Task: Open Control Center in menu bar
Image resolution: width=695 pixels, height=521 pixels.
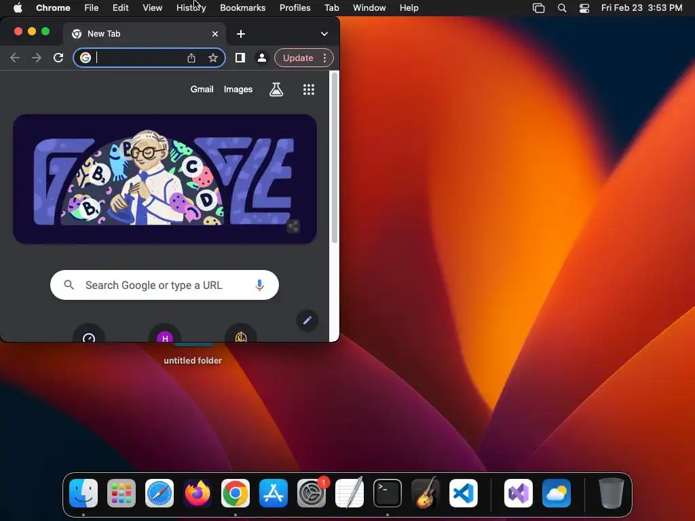Action: 584,8
